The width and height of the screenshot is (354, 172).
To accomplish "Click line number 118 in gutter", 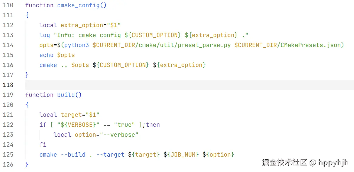I will (8, 85).
